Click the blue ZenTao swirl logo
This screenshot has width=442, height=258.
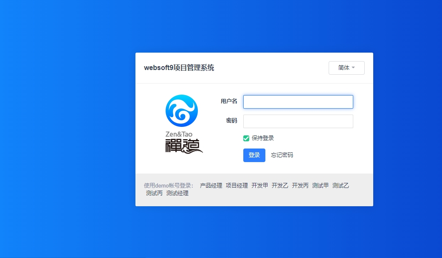pyautogui.click(x=181, y=111)
